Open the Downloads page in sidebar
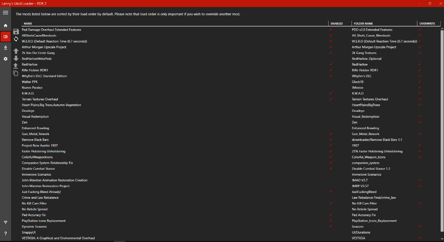This screenshot has height=242, width=444. click(x=6, y=48)
